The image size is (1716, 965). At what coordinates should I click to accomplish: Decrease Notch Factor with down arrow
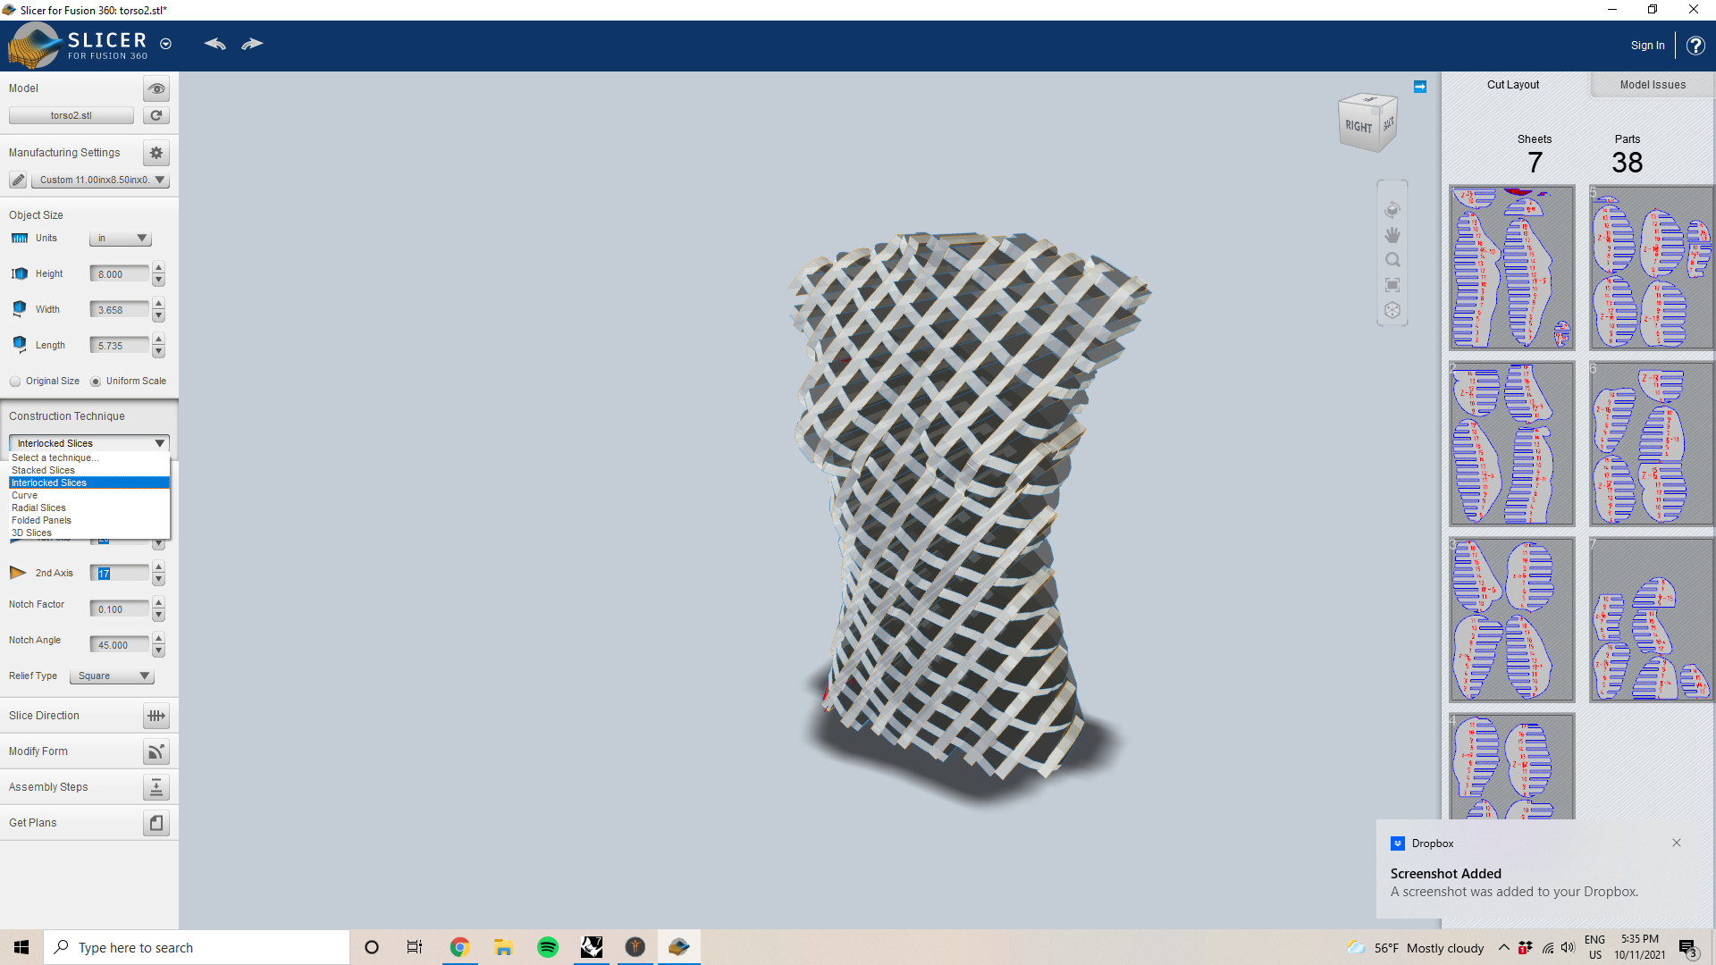(158, 616)
